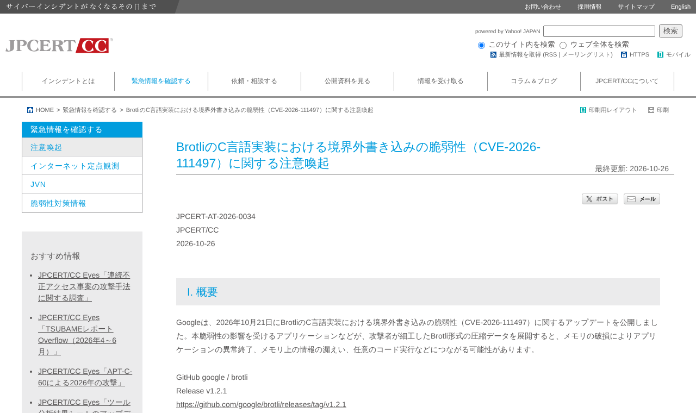The height and width of the screenshot is (413, 696).
Task: Select the ウェブ全体を検索 radio button
Action: (x=563, y=45)
